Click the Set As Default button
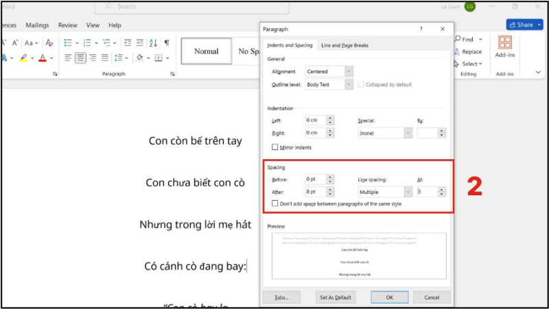 coord(336,297)
